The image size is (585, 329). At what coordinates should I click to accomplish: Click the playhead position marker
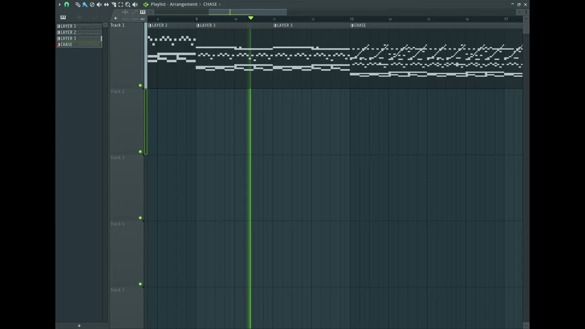[x=250, y=18]
